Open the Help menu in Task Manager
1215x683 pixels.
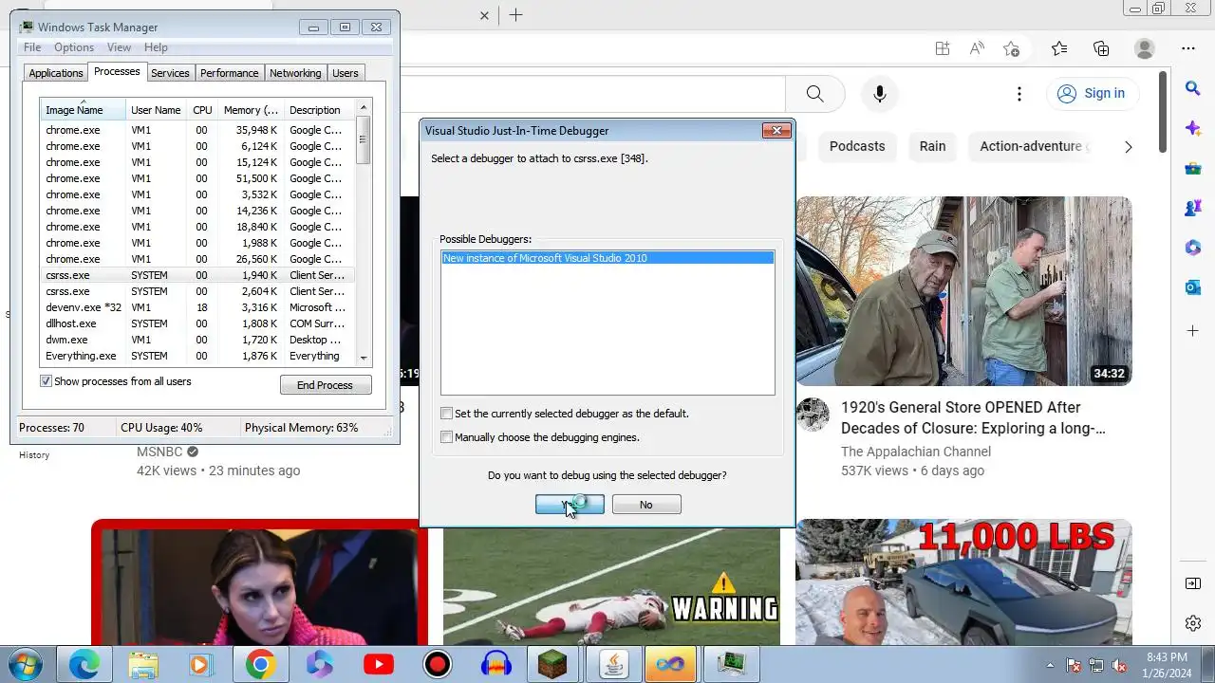[156, 47]
